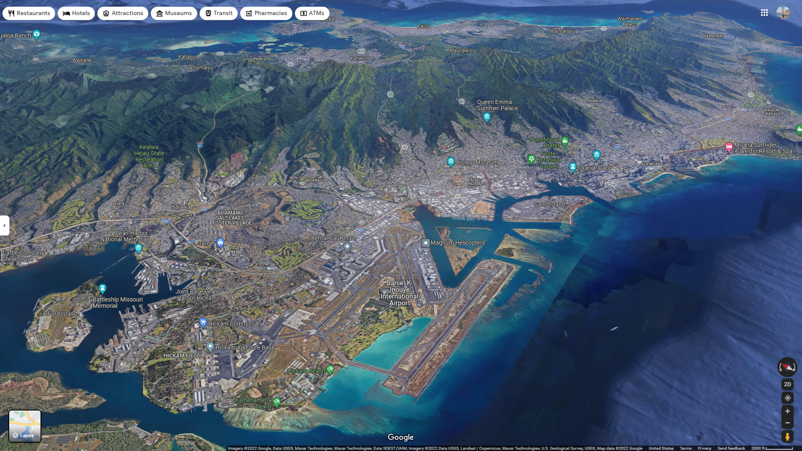Screen dimensions: 802x451
Task: Click the compass to reset orientation
Action: tap(787, 367)
